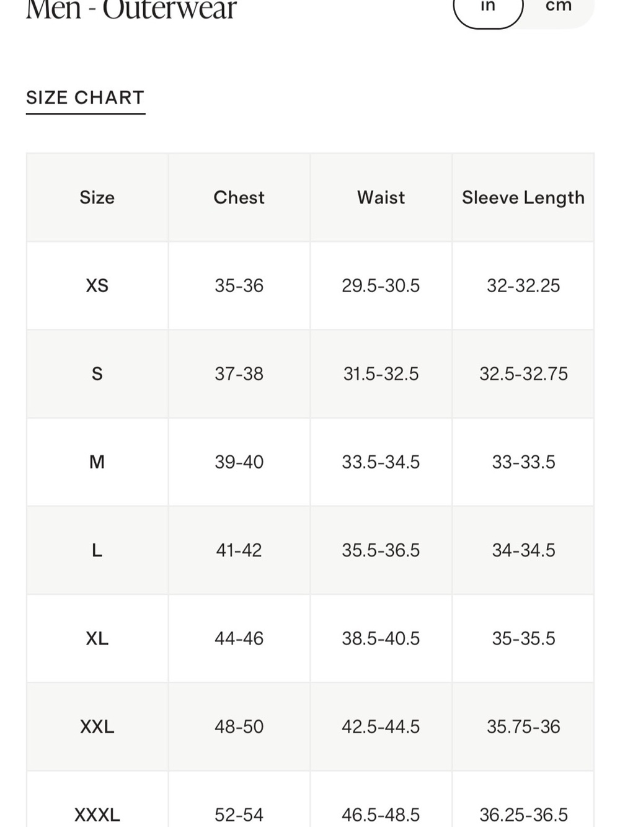Click the Size column header
This screenshot has width=620, height=827.
(x=97, y=197)
